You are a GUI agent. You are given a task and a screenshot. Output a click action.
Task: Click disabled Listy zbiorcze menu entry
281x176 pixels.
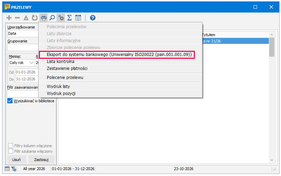pos(121,34)
